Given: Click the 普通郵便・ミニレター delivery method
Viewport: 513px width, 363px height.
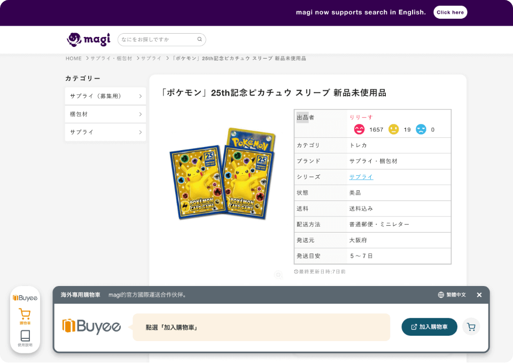Looking at the screenshot, I should coord(379,225).
